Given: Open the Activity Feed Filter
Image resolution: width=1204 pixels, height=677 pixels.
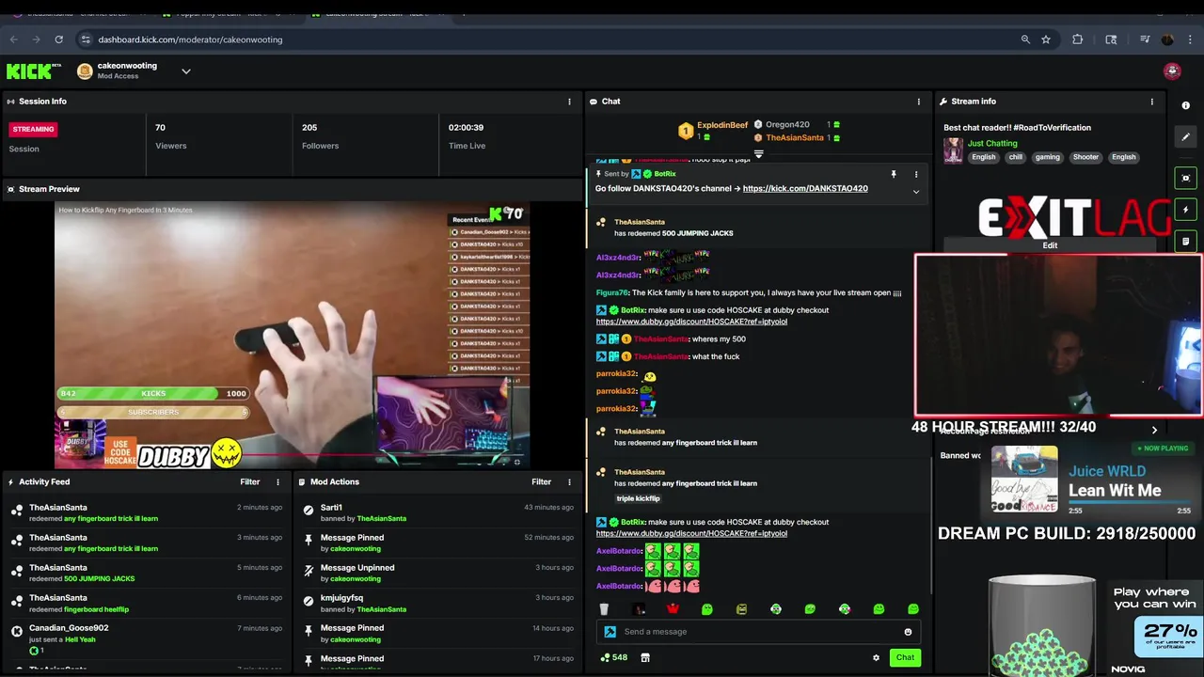Looking at the screenshot, I should [249, 482].
